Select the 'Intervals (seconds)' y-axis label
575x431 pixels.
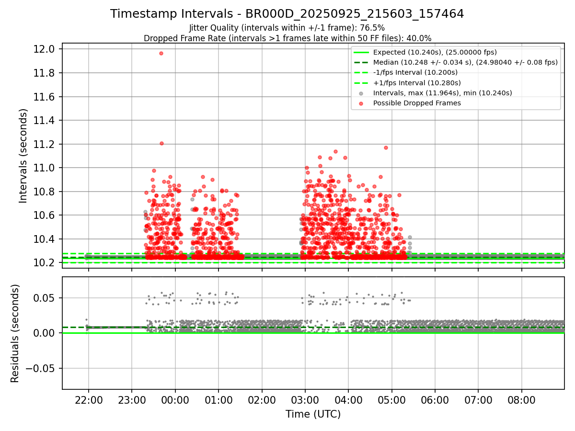[23, 156]
